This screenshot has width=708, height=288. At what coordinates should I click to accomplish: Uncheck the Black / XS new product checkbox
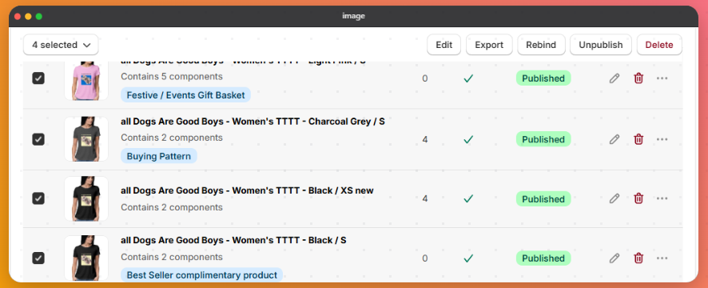[38, 198]
